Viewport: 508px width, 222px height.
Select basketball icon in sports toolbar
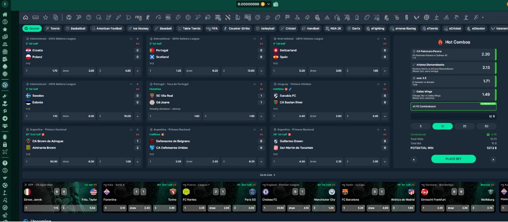pyautogui.click(x=89, y=18)
